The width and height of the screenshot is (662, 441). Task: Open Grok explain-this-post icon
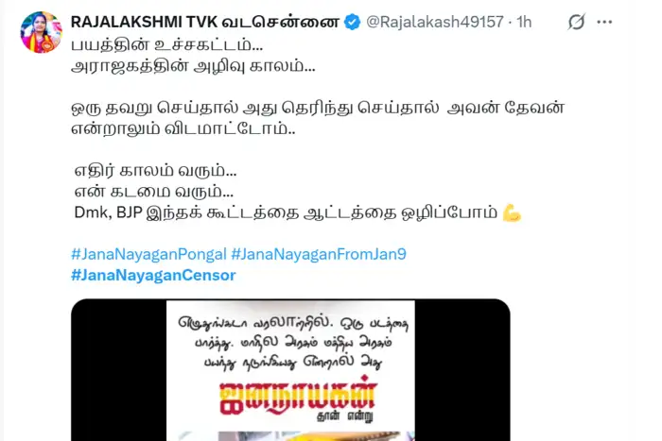(576, 22)
